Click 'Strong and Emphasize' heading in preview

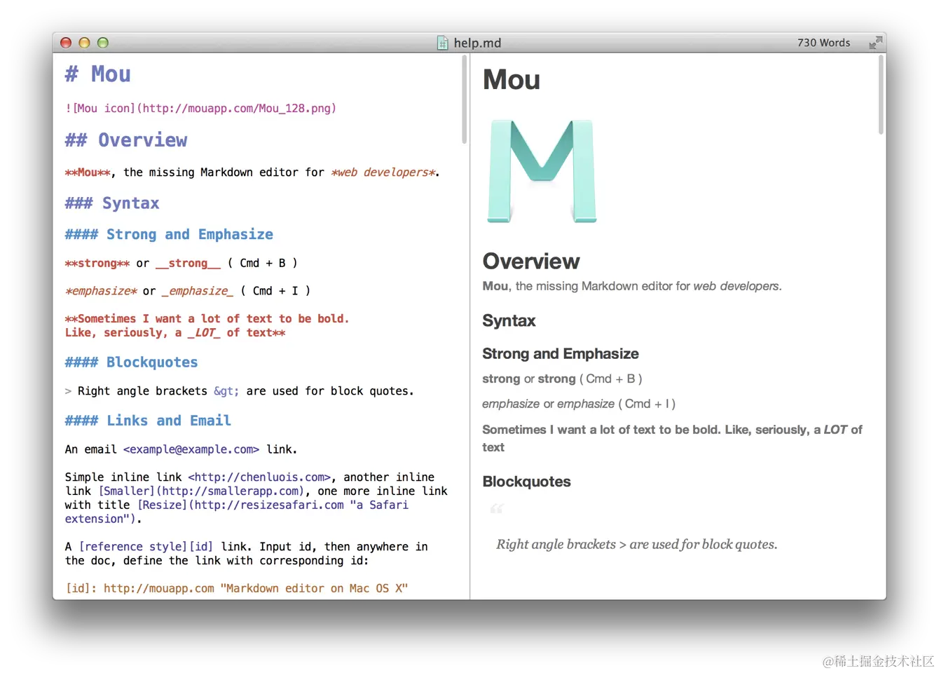pos(561,354)
